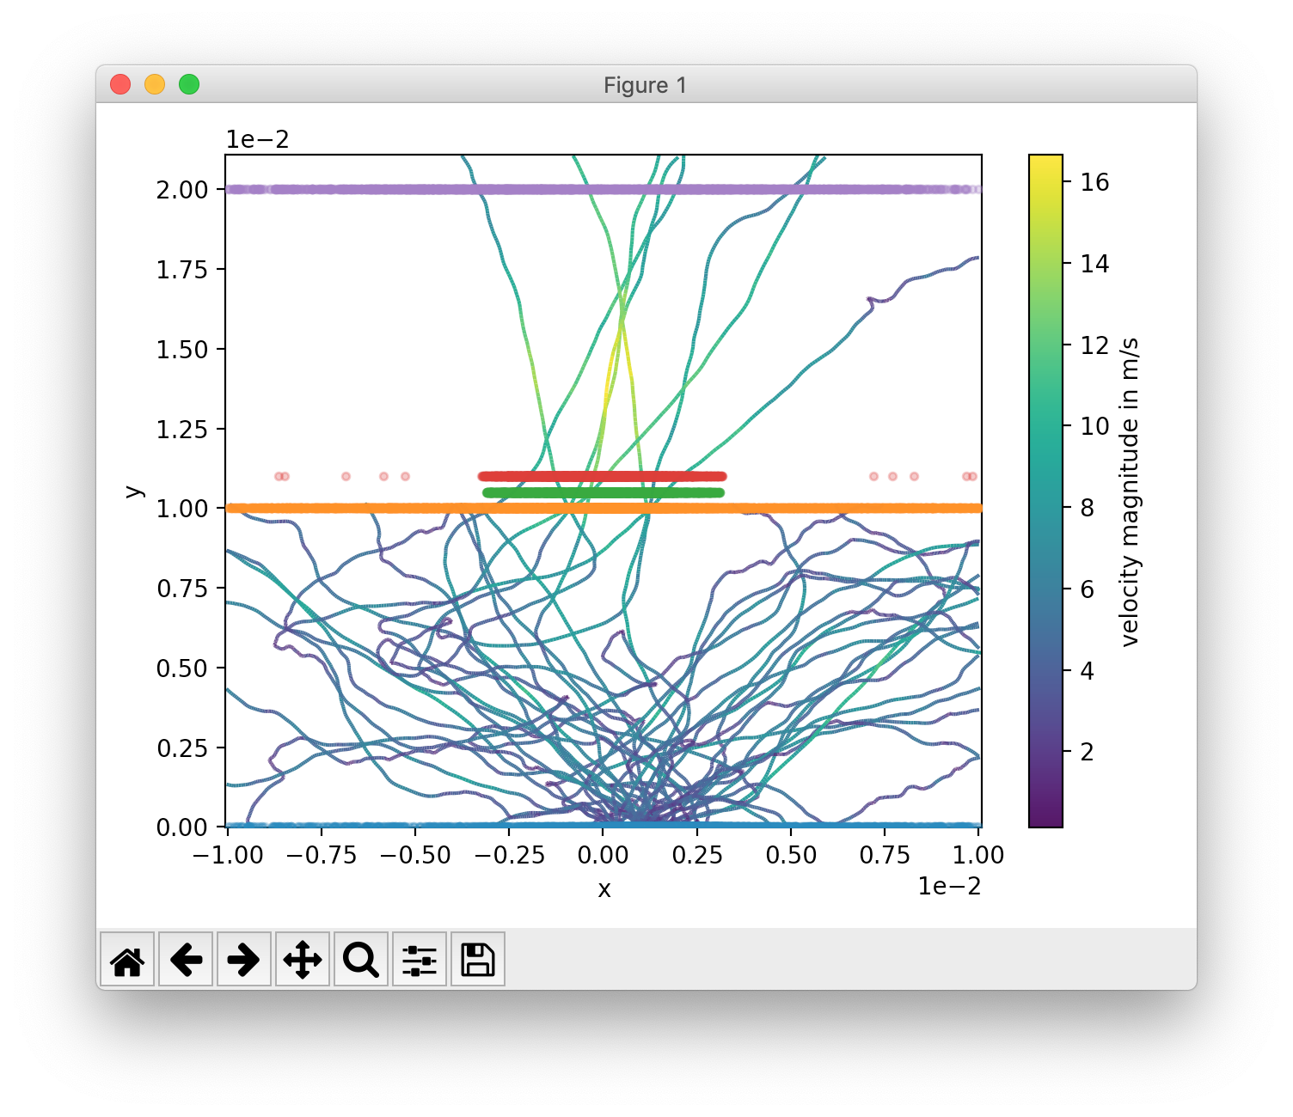Maximize window with the green button
The image size is (1293, 1117).
189,84
